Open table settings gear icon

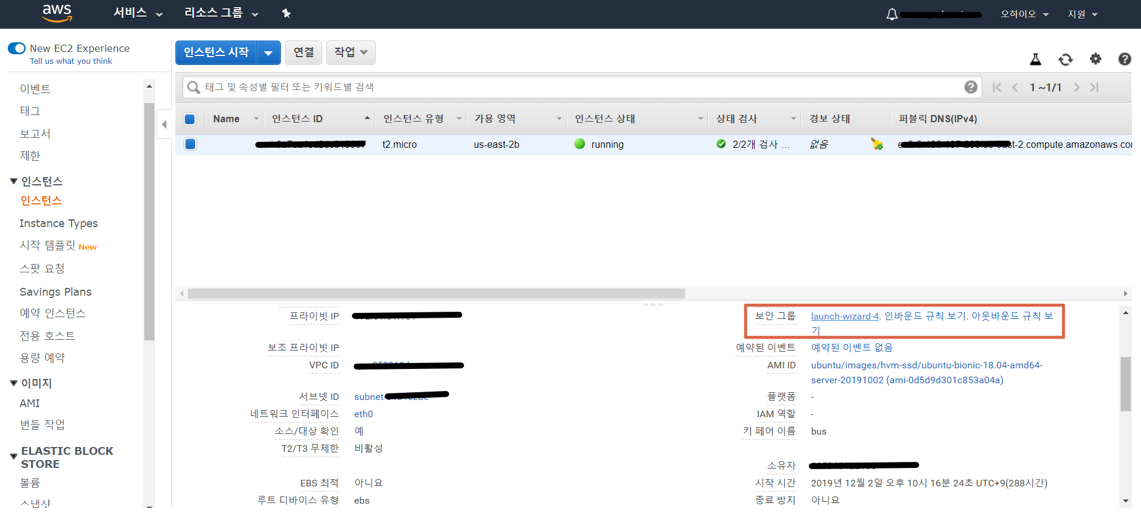point(1096,58)
